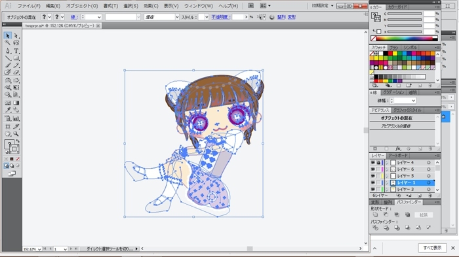Select the Zoom magnifier tool

[x=16, y=134]
